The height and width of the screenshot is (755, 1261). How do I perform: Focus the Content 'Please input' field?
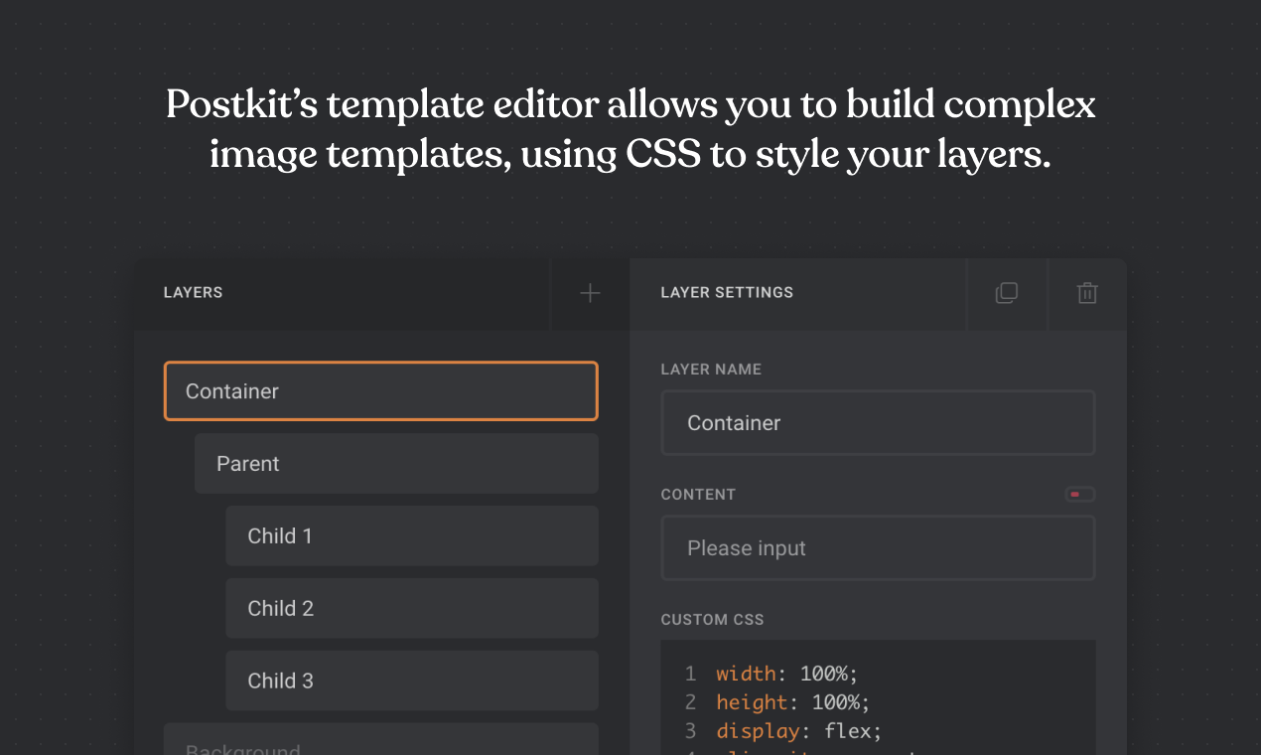tap(878, 548)
